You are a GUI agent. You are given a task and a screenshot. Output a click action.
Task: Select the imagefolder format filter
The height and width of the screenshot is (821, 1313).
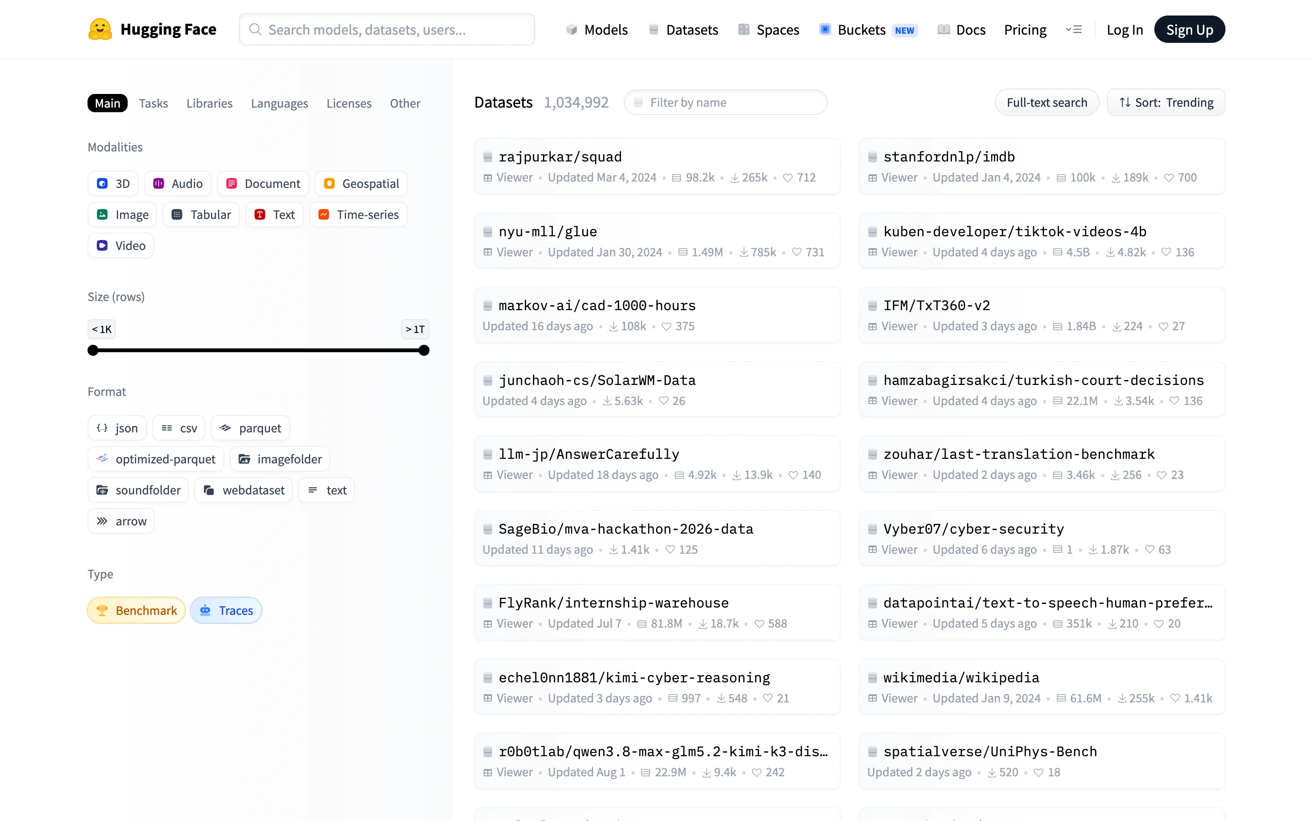pyautogui.click(x=280, y=459)
